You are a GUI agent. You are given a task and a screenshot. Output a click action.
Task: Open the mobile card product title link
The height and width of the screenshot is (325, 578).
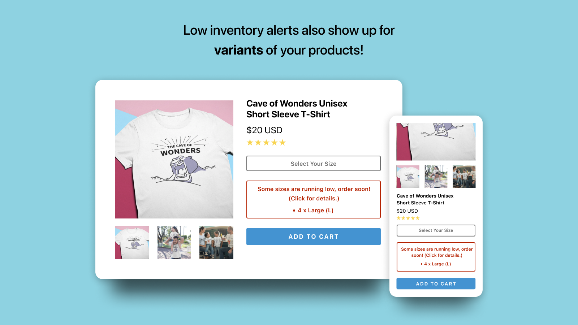425,199
